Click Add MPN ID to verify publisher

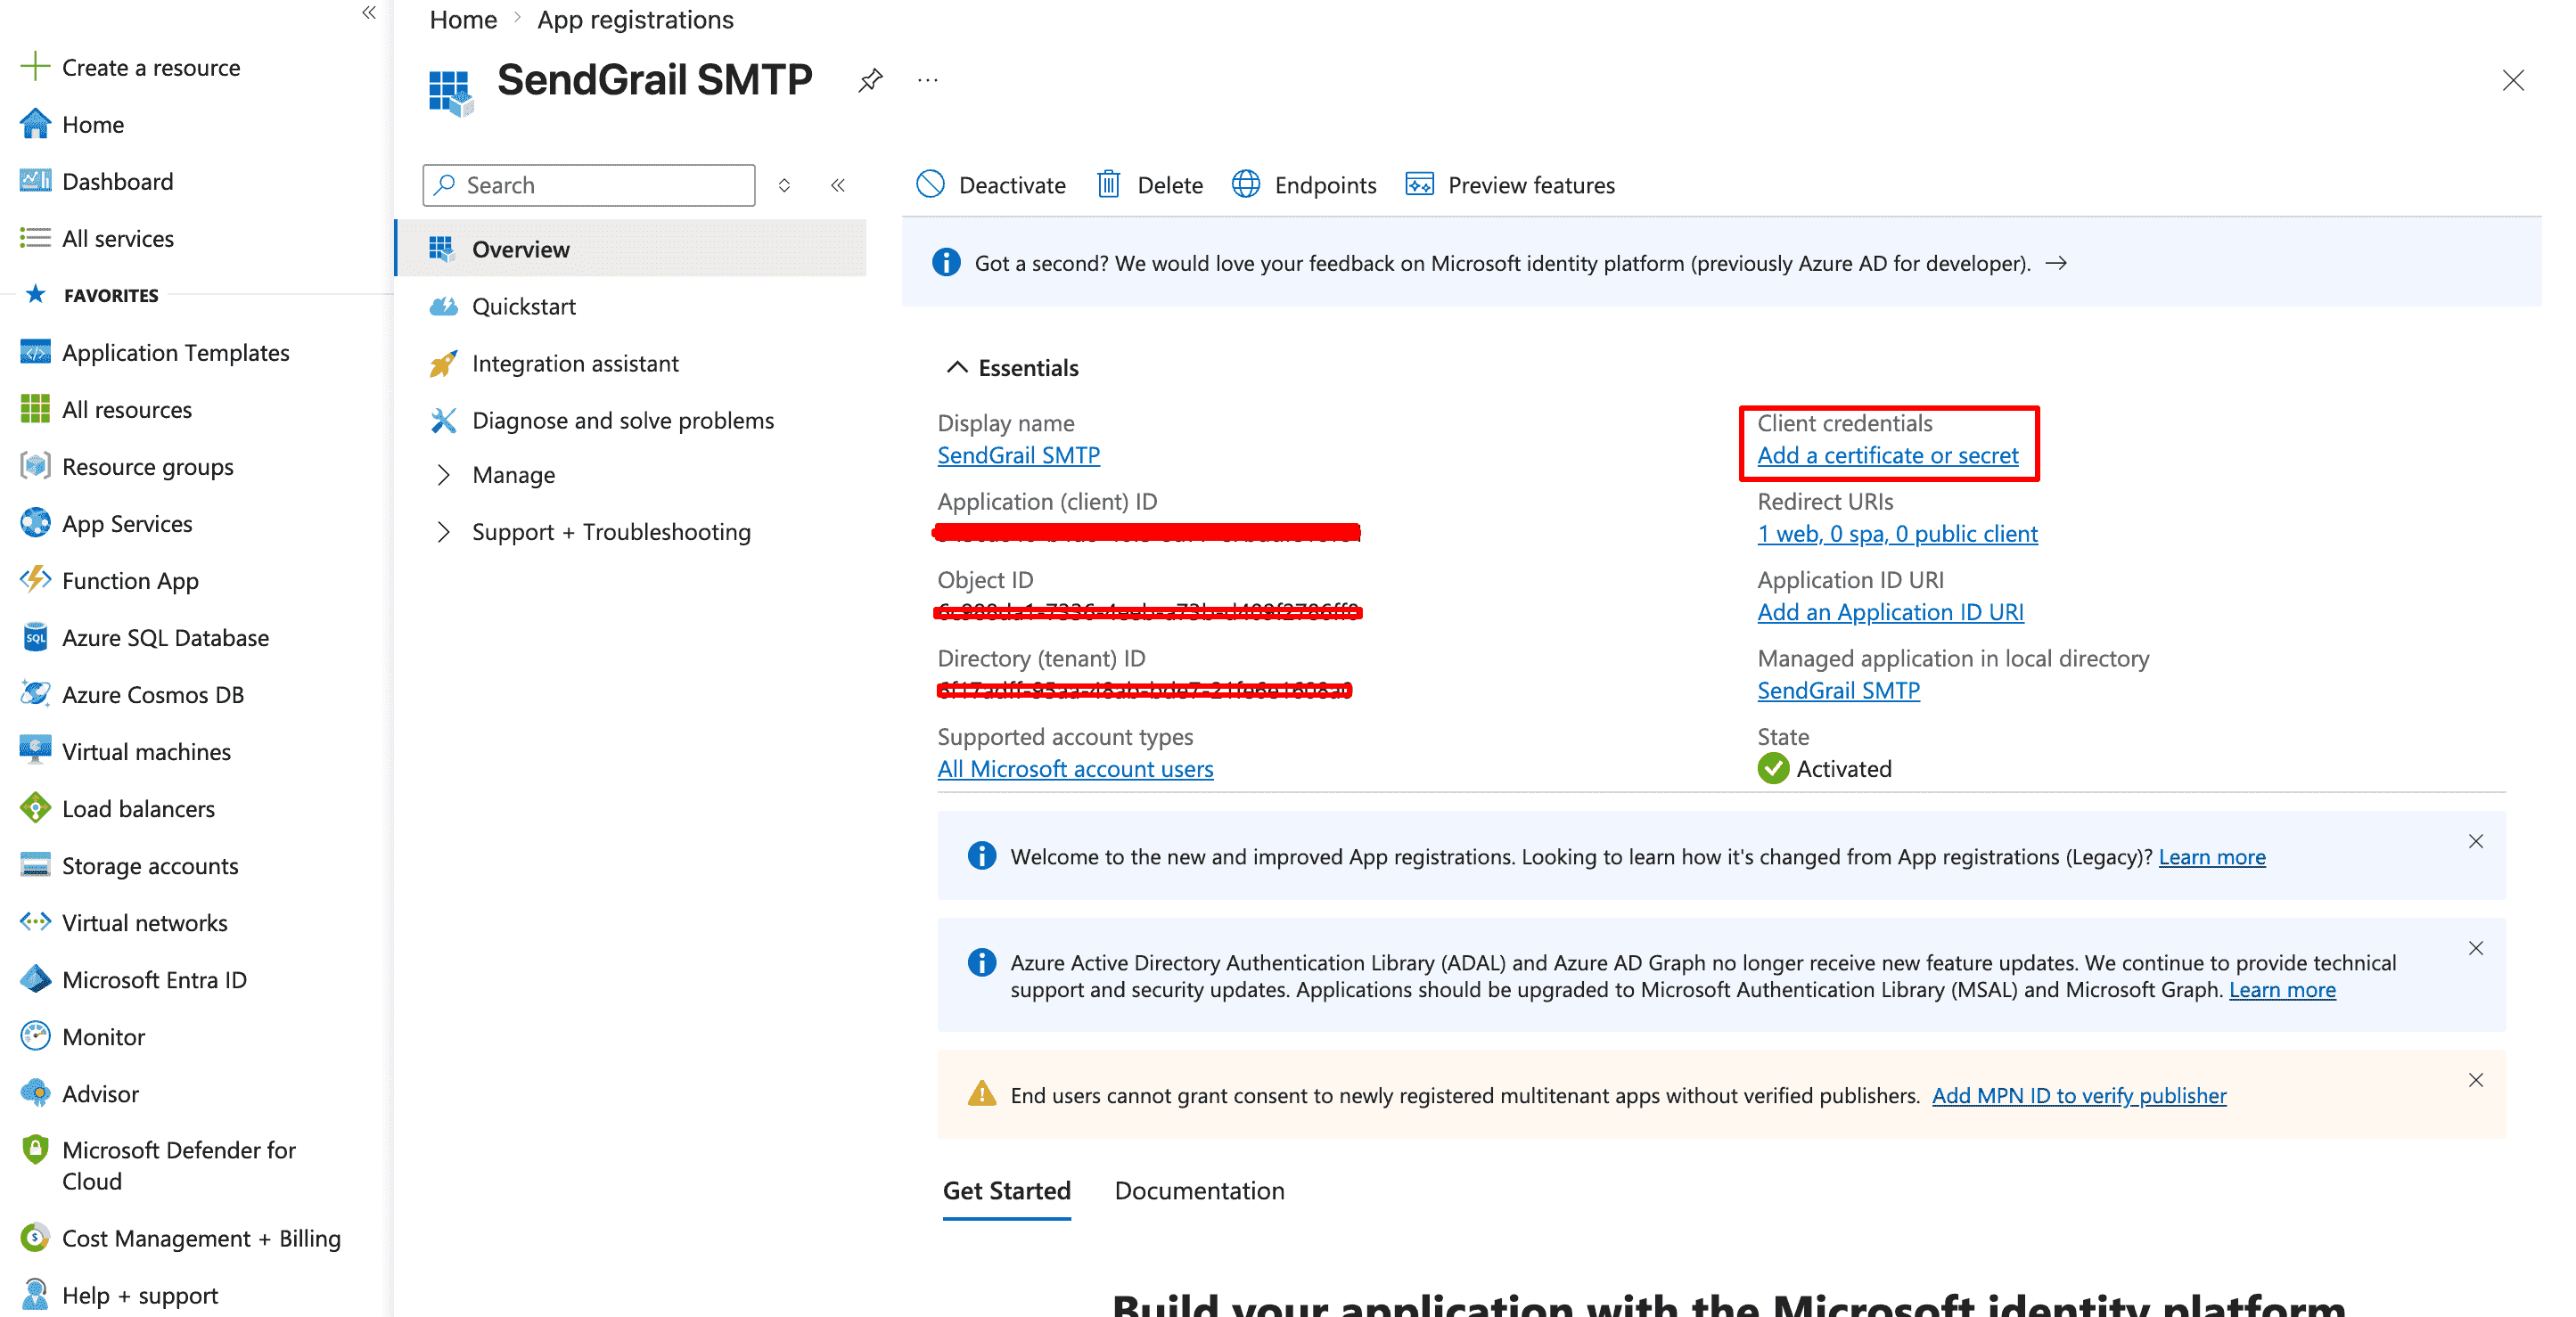click(2079, 1095)
